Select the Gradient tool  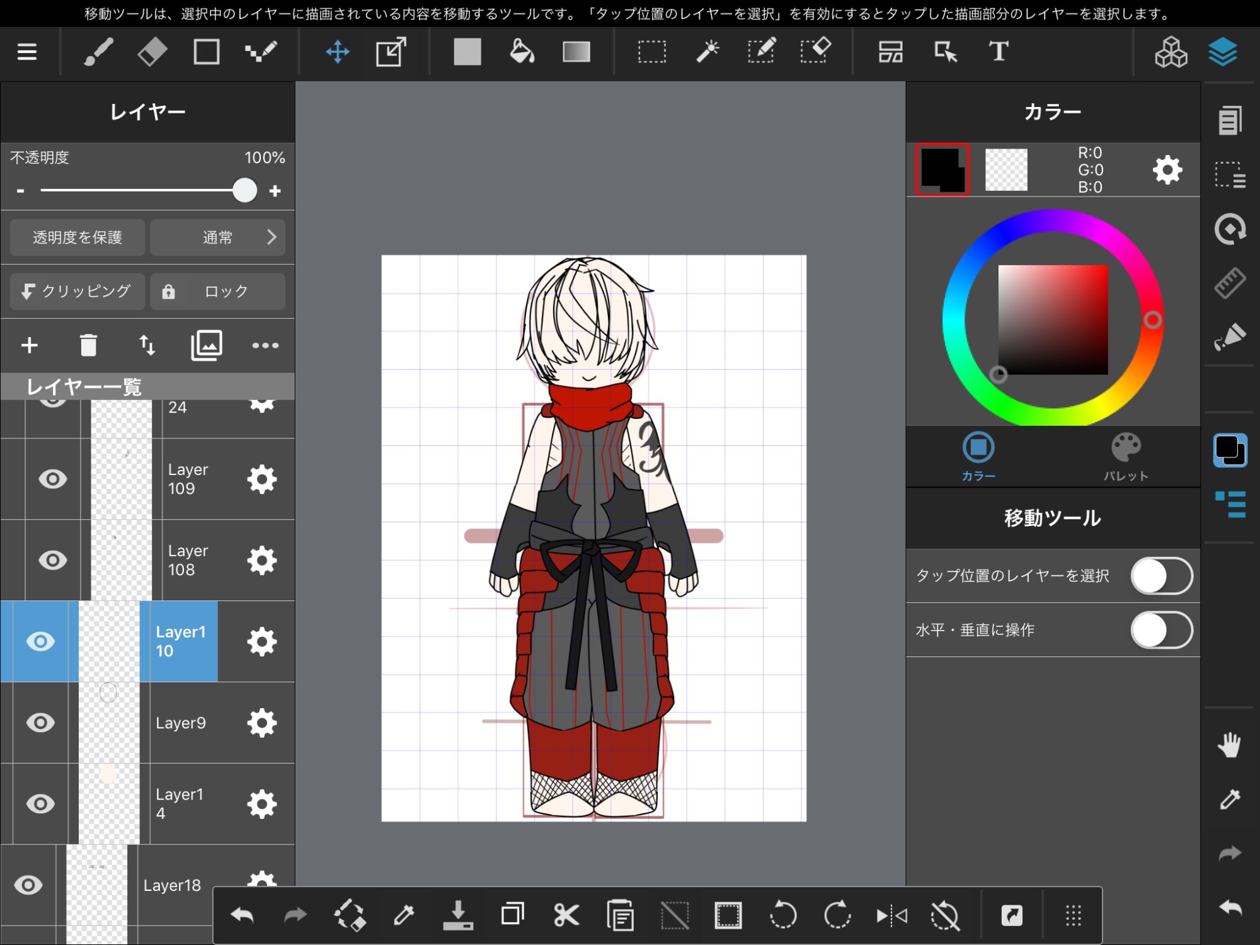pyautogui.click(x=576, y=52)
